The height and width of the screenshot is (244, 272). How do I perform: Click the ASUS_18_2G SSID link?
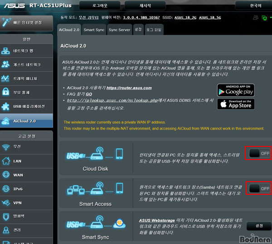(185, 18)
